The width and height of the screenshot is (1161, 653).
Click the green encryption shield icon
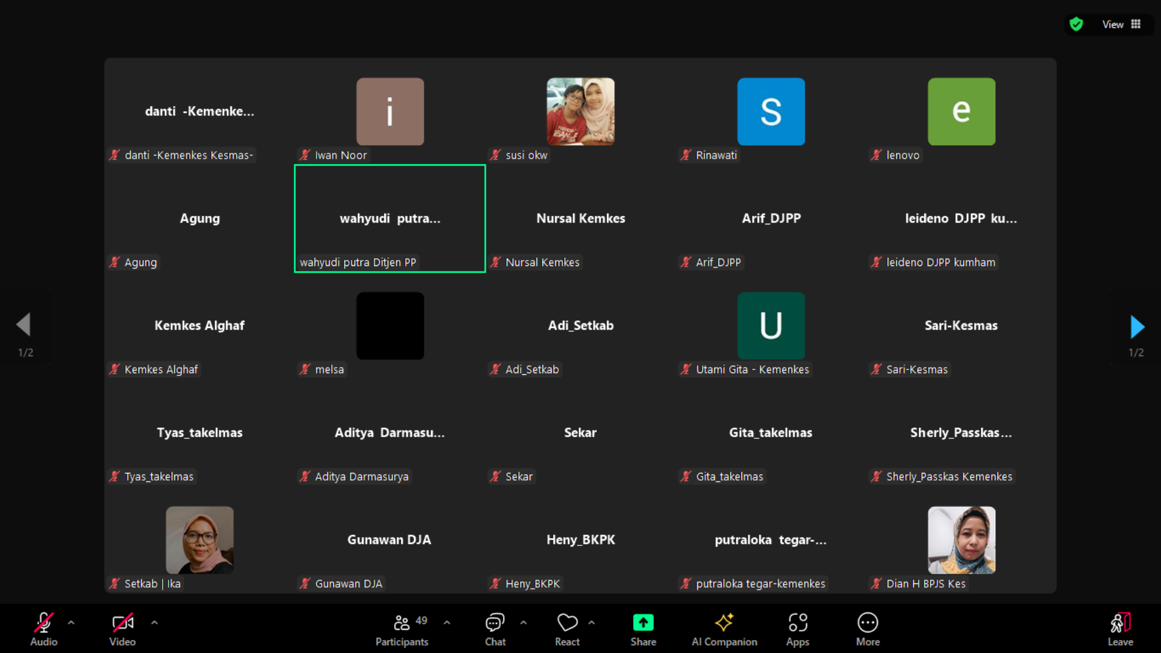[x=1076, y=24]
